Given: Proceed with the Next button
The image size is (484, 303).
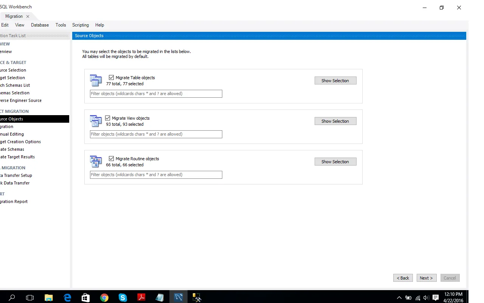Looking at the screenshot, I should point(427,278).
